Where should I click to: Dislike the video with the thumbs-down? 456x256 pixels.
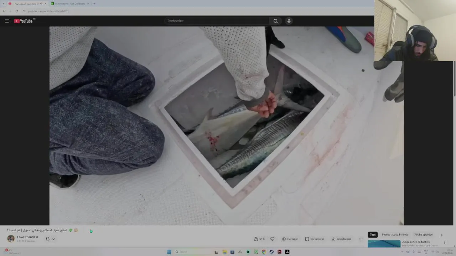(273, 239)
